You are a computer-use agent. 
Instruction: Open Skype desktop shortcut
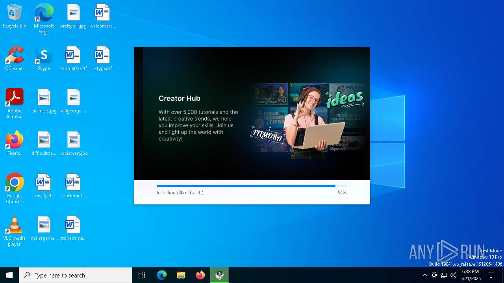tap(44, 59)
